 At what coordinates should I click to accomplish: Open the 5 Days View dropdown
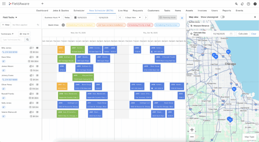[x=132, y=17]
